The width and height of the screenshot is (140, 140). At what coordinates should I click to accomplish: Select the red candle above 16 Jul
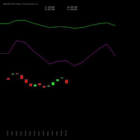coord(8,79)
